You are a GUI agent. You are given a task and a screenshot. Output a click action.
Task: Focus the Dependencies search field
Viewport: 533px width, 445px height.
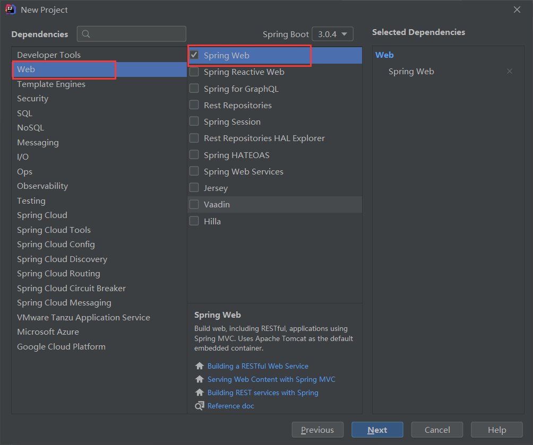point(132,34)
